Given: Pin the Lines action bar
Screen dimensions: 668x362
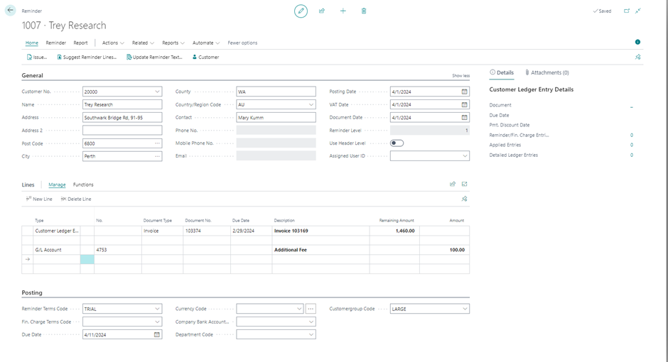Looking at the screenshot, I should coord(464,199).
